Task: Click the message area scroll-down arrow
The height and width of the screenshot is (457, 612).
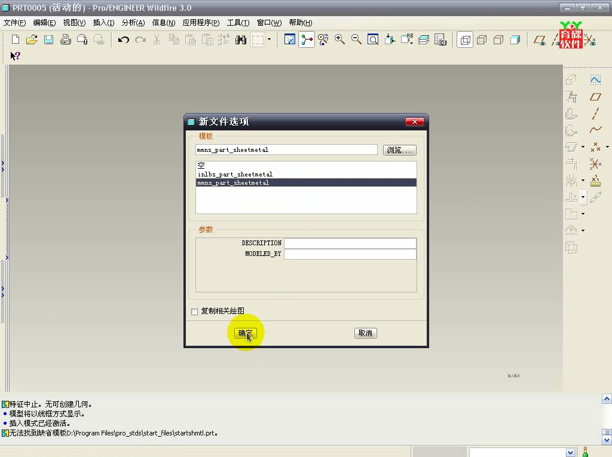Action: point(607,440)
